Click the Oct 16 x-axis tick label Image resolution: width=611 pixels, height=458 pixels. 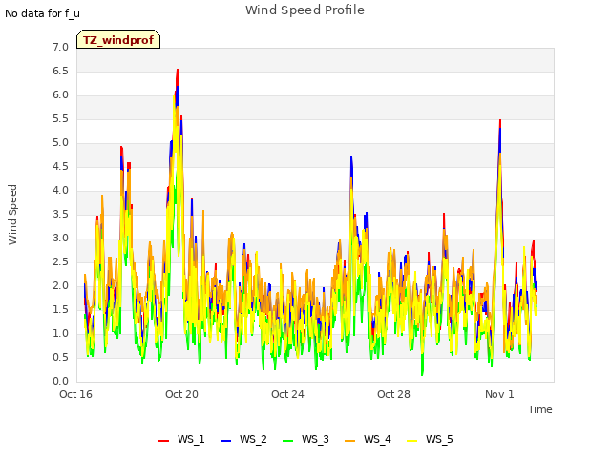tap(76, 394)
